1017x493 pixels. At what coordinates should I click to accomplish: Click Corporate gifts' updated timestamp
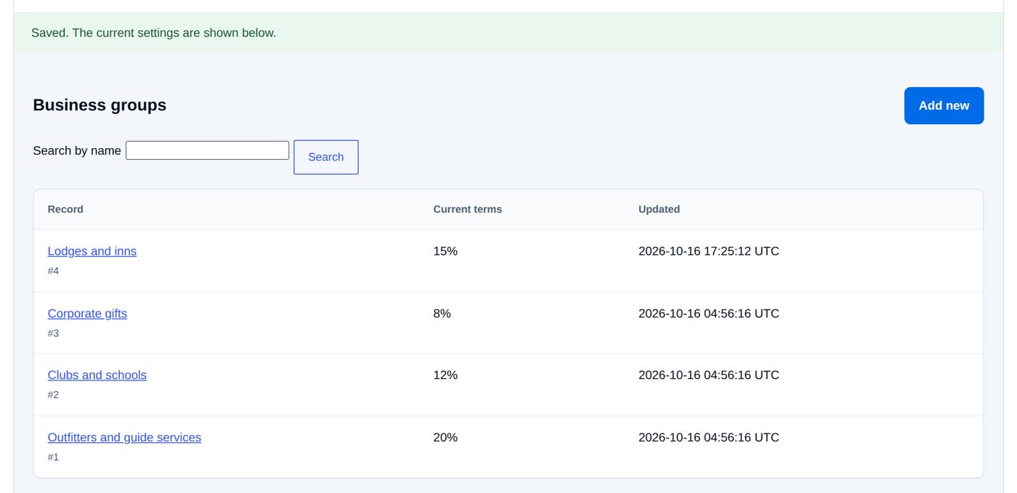[709, 314]
